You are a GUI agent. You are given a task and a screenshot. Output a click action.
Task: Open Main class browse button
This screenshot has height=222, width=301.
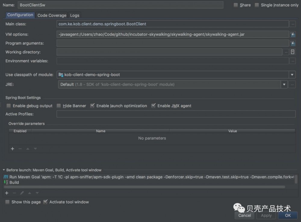pos(293,24)
